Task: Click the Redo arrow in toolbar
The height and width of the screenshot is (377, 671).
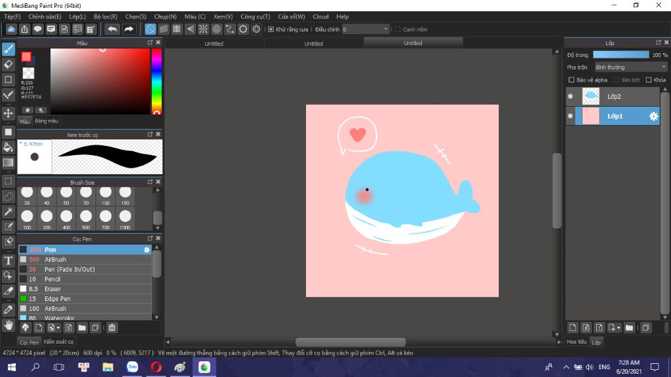Action: [129, 29]
